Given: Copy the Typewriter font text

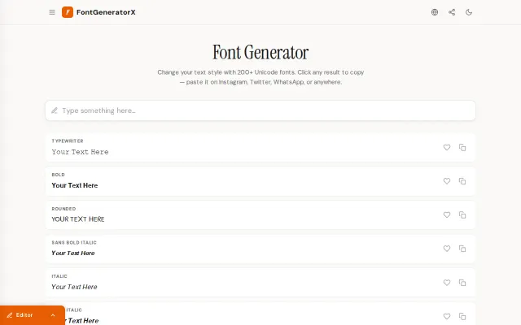Looking at the screenshot, I should pyautogui.click(x=462, y=147).
